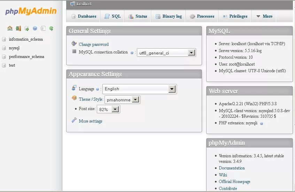
Task: Open help icon beside PHP extension mysqli
Action: point(262,124)
